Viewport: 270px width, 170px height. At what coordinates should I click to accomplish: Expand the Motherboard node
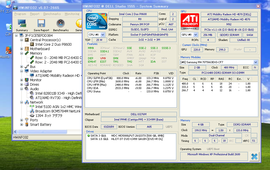pos(21,49)
